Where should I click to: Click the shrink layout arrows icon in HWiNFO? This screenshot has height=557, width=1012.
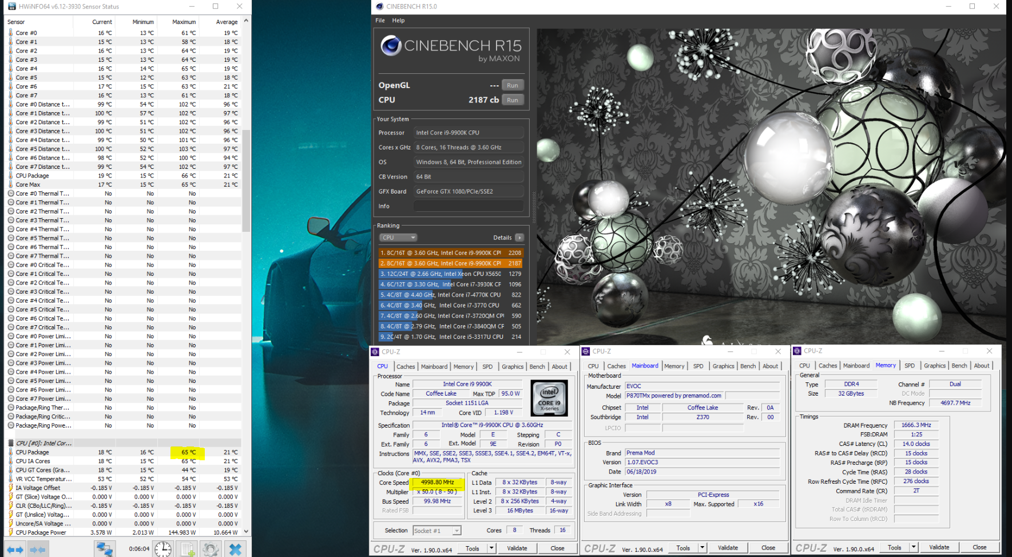coord(38,550)
